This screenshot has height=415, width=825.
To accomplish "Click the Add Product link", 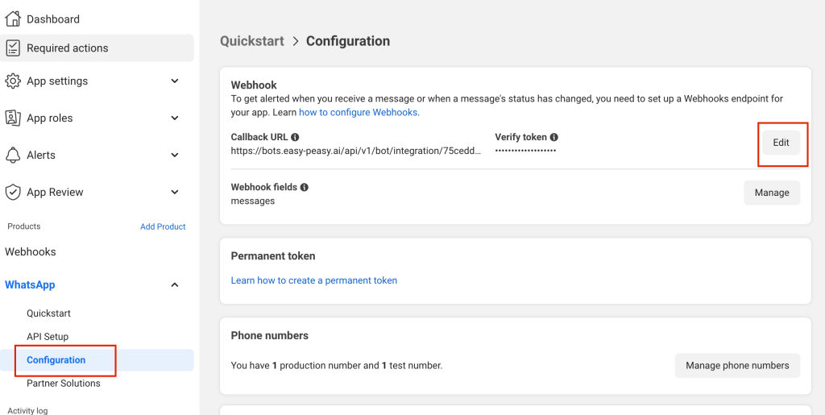I will pos(163,226).
